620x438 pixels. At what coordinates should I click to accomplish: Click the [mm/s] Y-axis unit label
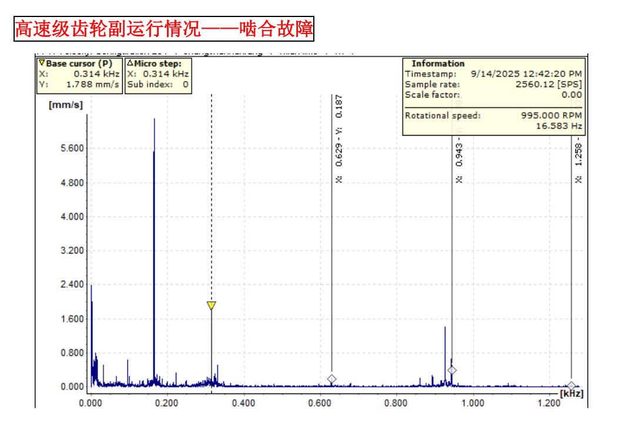click(67, 105)
